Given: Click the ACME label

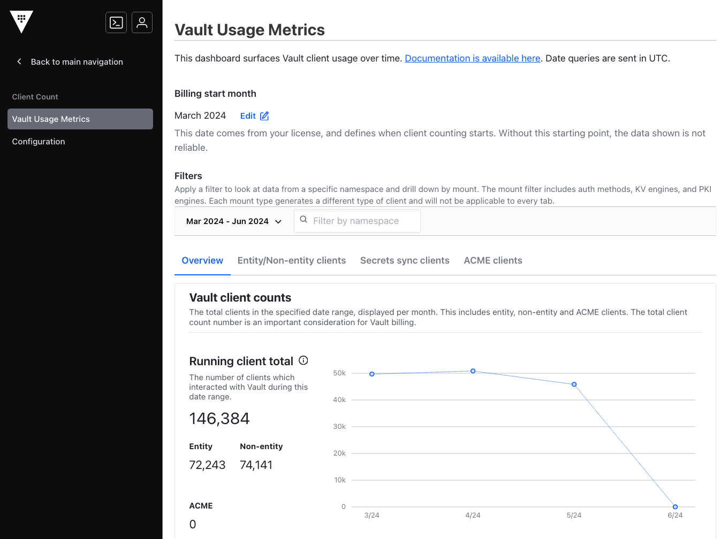Looking at the screenshot, I should pyautogui.click(x=201, y=506).
